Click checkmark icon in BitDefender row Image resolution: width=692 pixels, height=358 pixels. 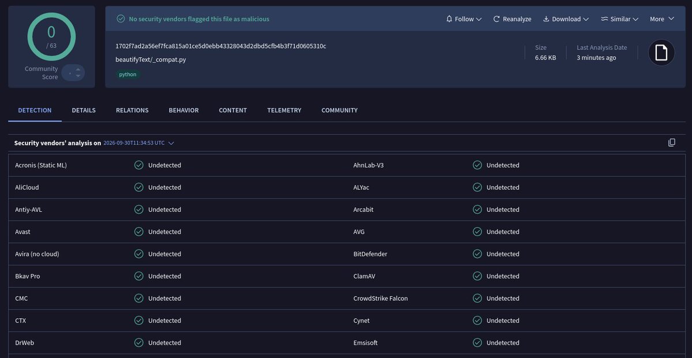pos(477,254)
